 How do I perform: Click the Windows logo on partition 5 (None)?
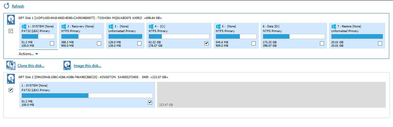[218, 26]
